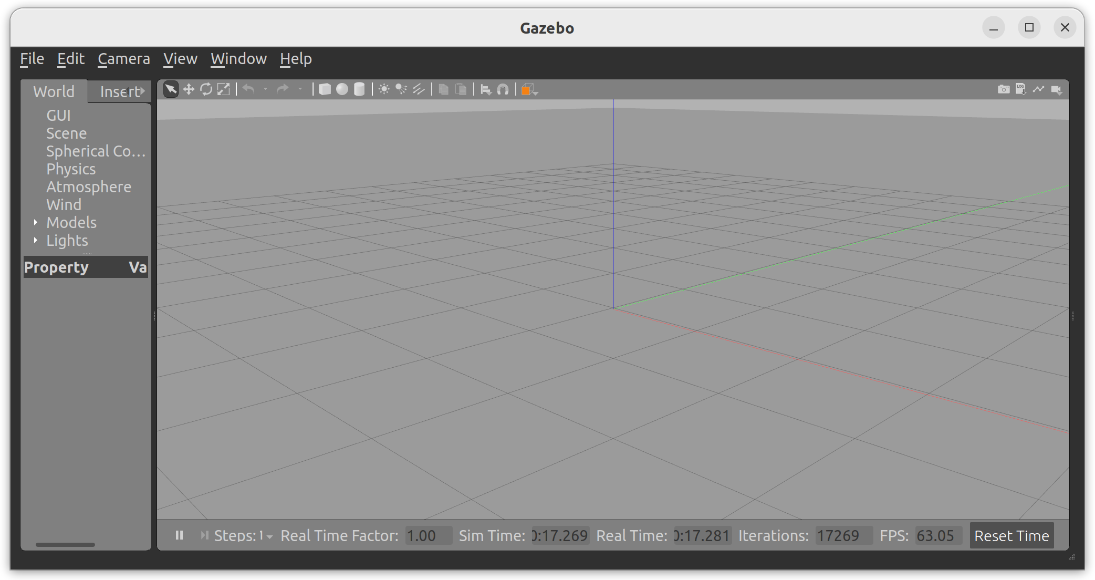1095x580 pixels.
Task: Switch to the Rotate mode tool
Action: click(206, 89)
